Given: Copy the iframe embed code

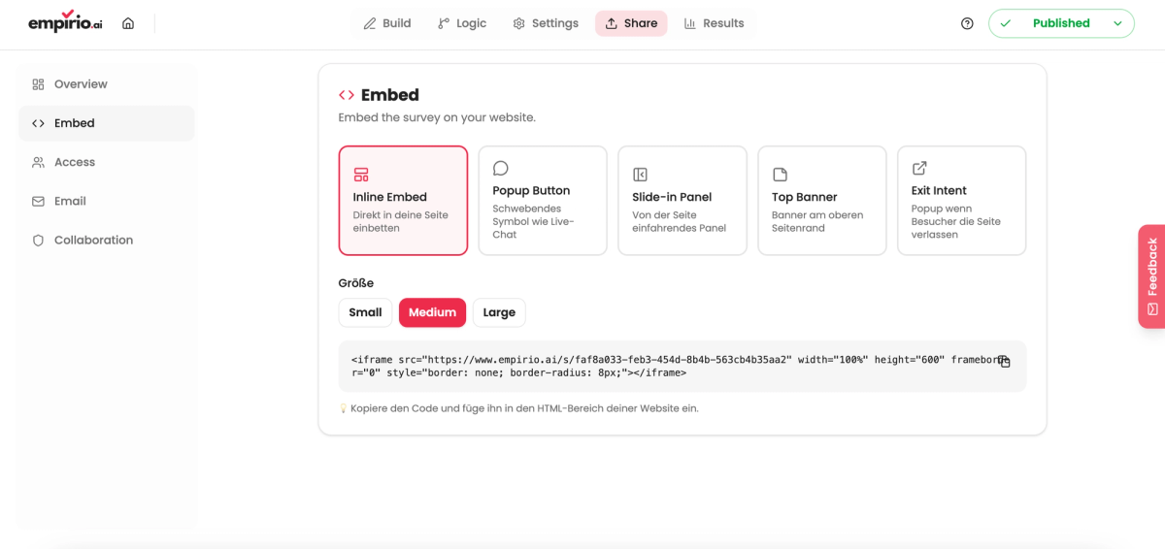Looking at the screenshot, I should click(x=1005, y=362).
